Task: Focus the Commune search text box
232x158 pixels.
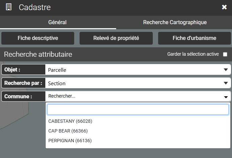Action: [138, 110]
